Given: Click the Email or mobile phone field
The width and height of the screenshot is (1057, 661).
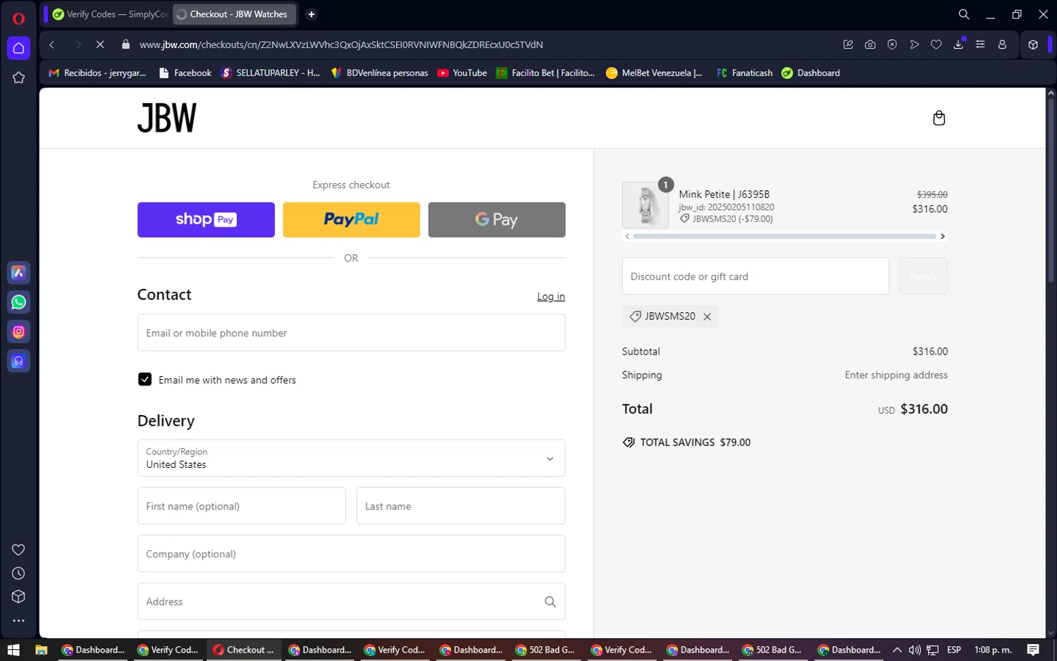Looking at the screenshot, I should [x=351, y=333].
